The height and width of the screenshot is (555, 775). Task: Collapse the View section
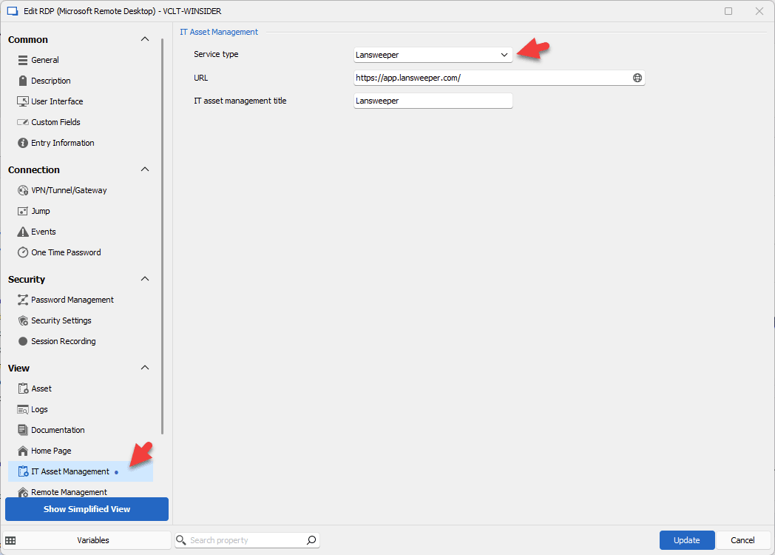click(145, 368)
